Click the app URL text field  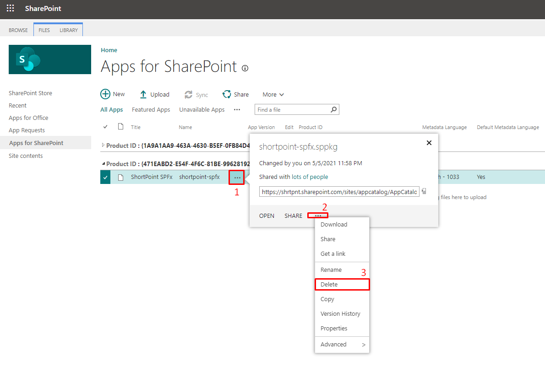pyautogui.click(x=339, y=192)
